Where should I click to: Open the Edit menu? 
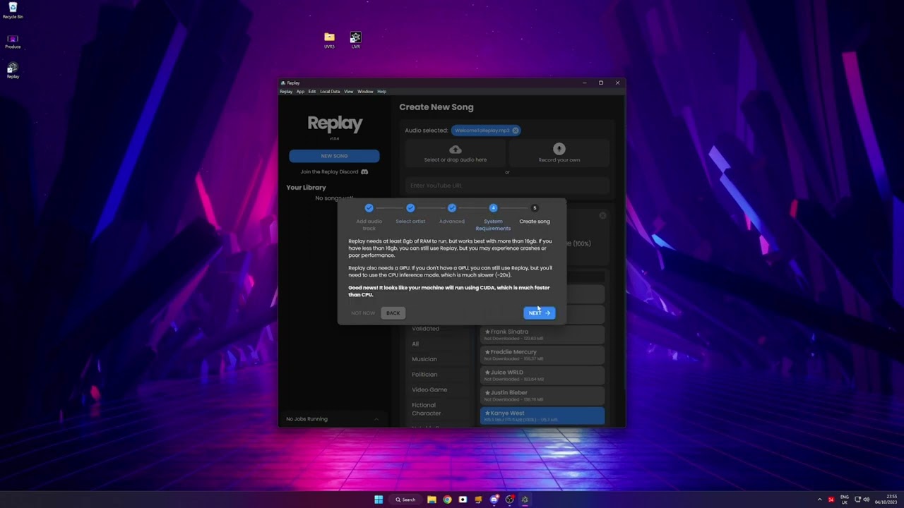tap(311, 92)
